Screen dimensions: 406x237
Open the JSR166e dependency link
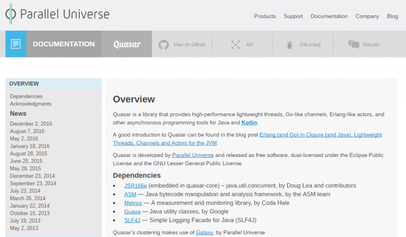pos(136,186)
